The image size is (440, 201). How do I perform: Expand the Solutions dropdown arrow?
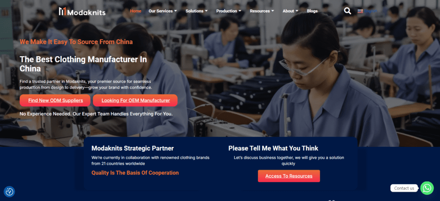[206, 11]
